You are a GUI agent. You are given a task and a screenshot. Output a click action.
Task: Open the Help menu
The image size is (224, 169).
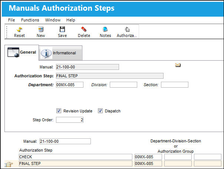(x=71, y=20)
